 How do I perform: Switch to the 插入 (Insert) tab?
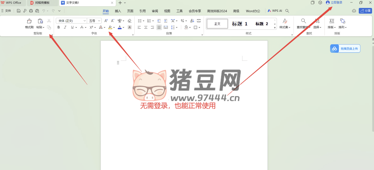[x=118, y=11]
